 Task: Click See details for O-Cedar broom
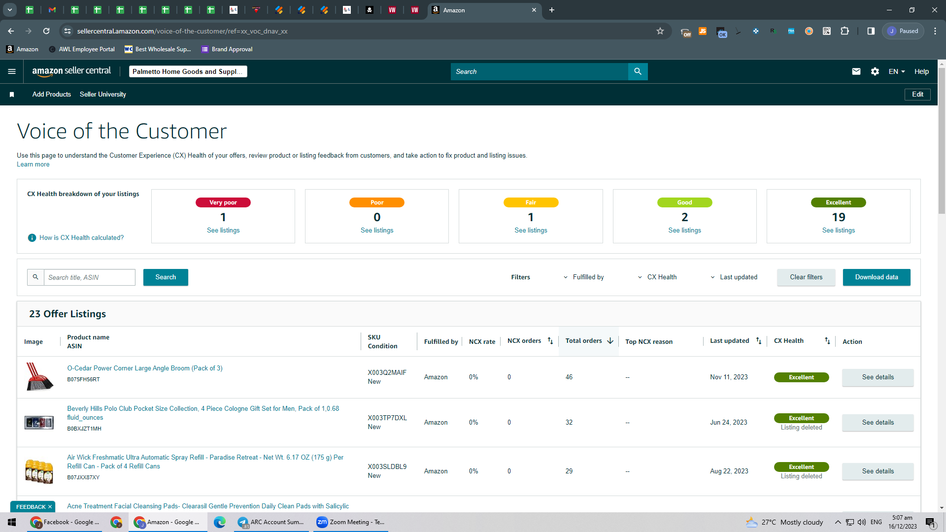[x=878, y=377]
